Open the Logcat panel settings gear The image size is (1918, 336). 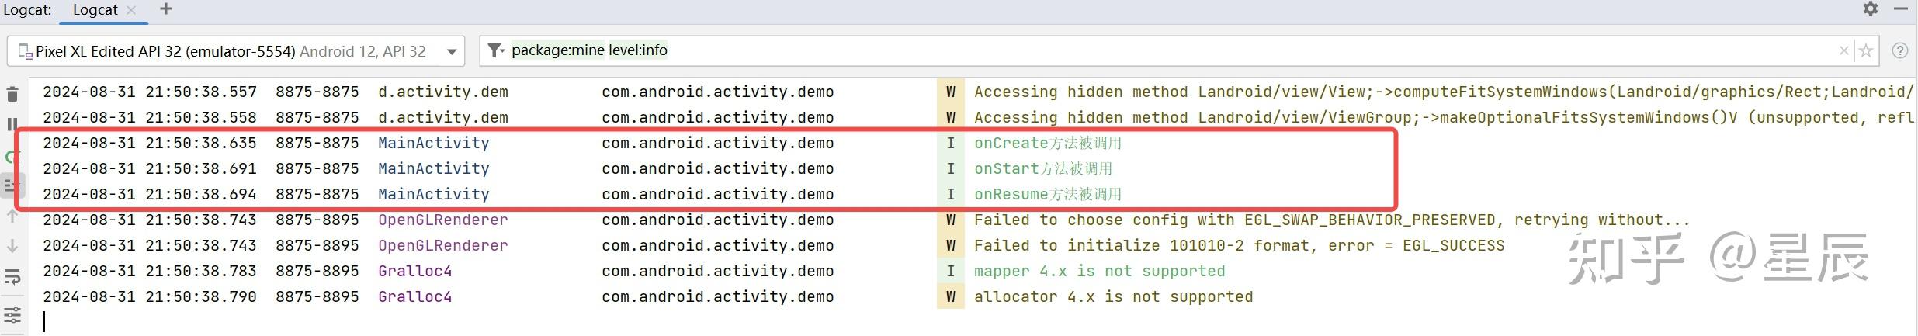click(1871, 9)
